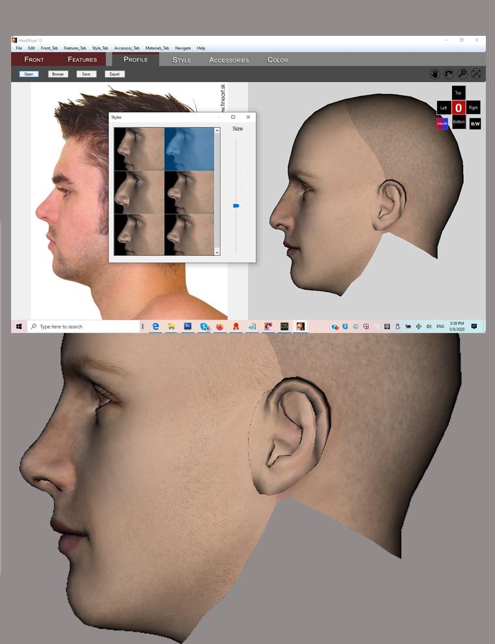Reset view with the red 0 button

(x=459, y=108)
